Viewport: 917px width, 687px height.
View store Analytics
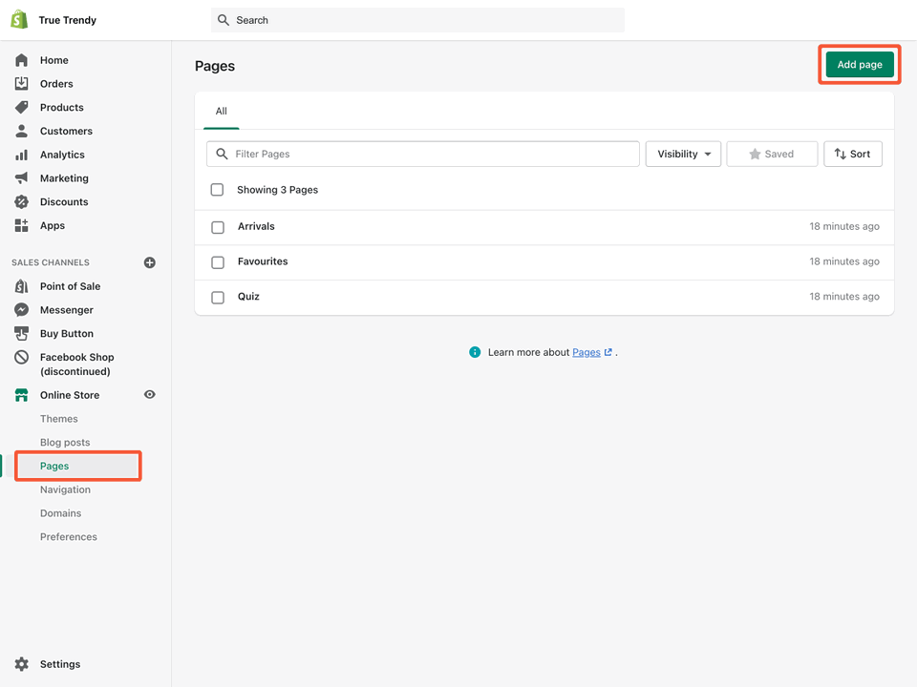[60, 154]
